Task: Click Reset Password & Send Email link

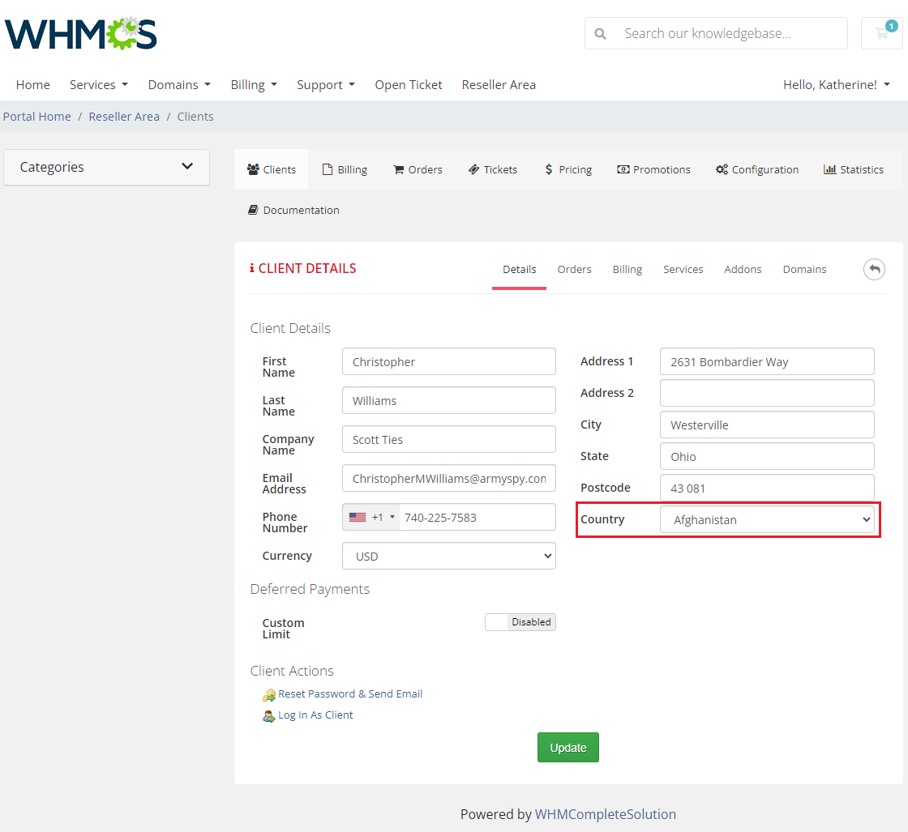Action: [350, 693]
